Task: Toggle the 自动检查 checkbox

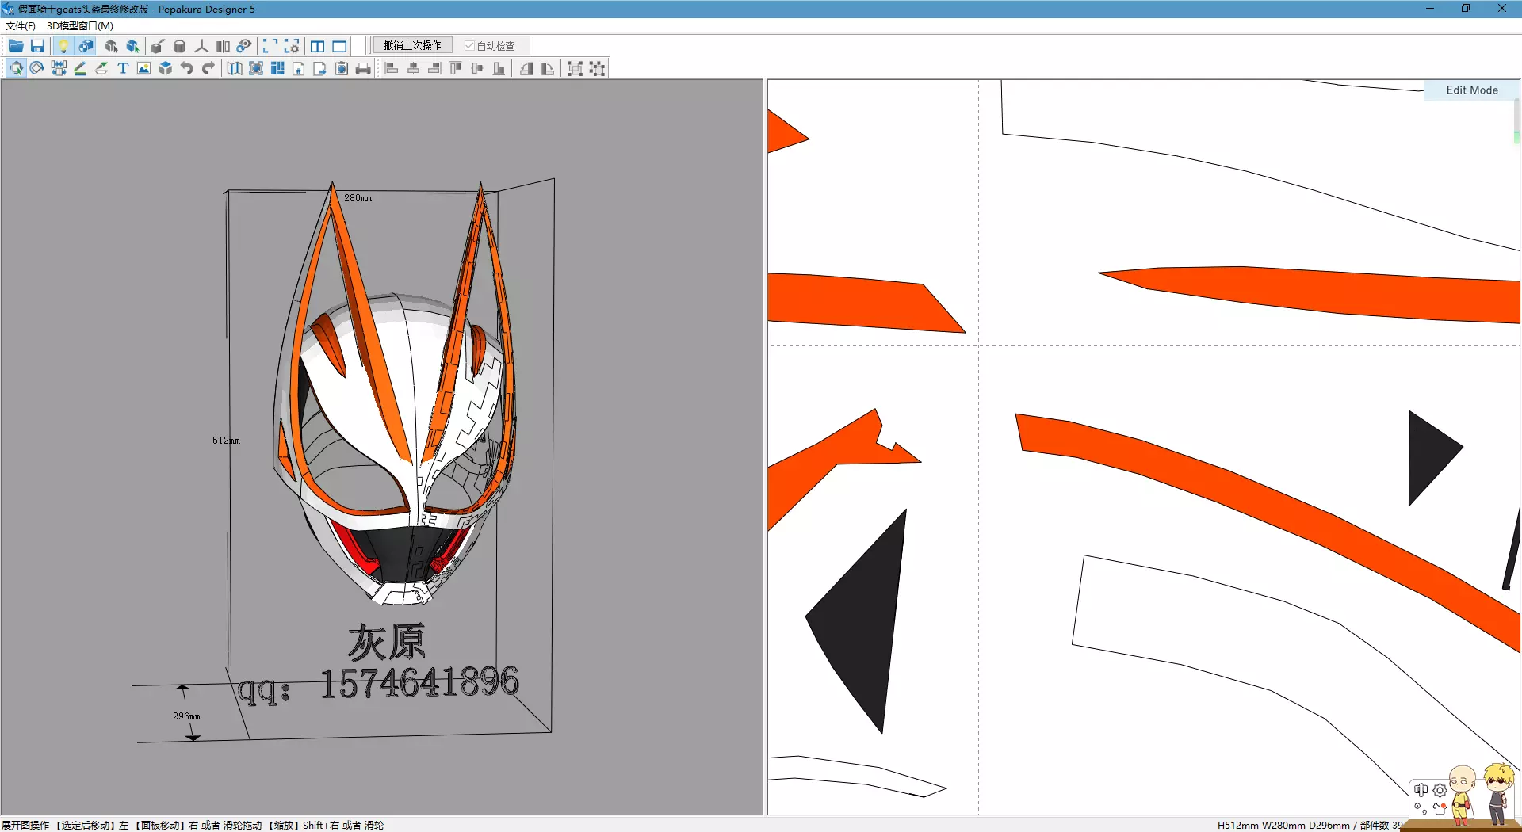Action: (490, 46)
